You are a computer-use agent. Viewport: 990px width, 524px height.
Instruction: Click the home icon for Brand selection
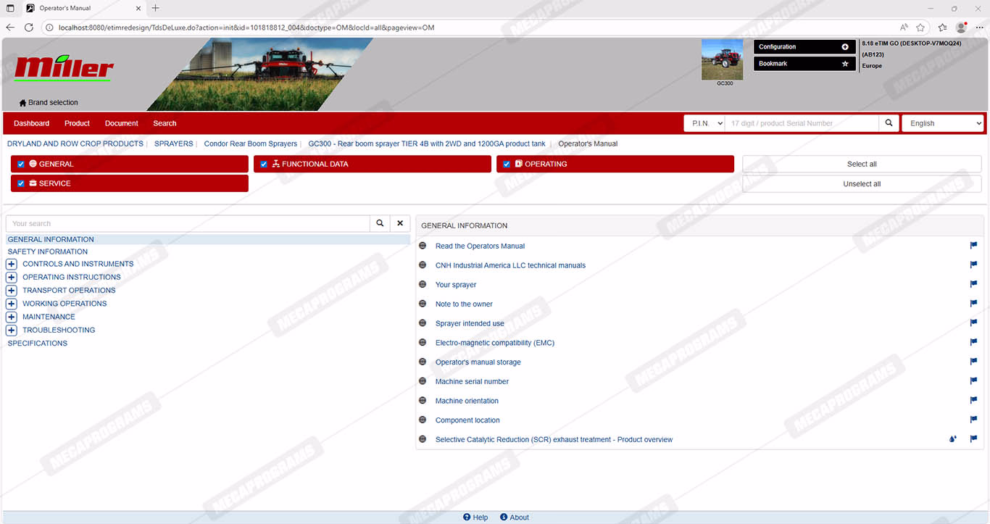coord(22,103)
